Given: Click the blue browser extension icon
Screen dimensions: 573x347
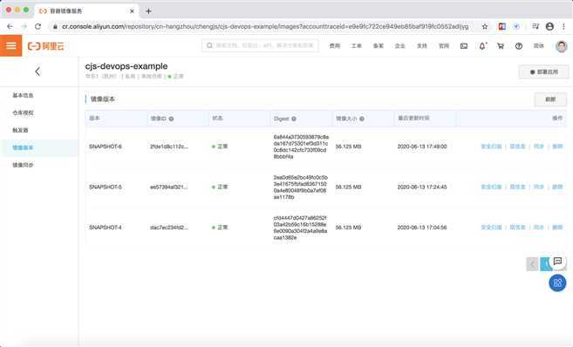Looking at the screenshot, I should coord(516,26).
